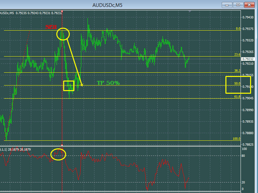Click the AUDUSDc,M5 window title
258x193 pixels.
[x=107, y=5]
